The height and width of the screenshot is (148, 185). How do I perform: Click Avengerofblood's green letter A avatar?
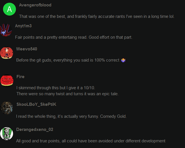click(x=10, y=9)
